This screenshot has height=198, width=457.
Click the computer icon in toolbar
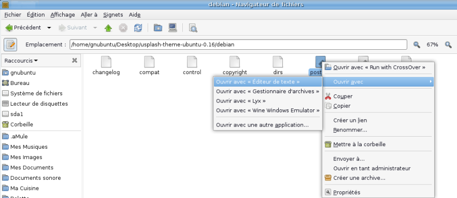173,28
